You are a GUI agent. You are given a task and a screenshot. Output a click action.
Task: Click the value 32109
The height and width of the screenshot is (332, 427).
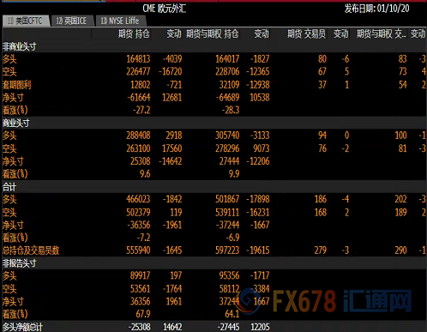[x=229, y=85]
